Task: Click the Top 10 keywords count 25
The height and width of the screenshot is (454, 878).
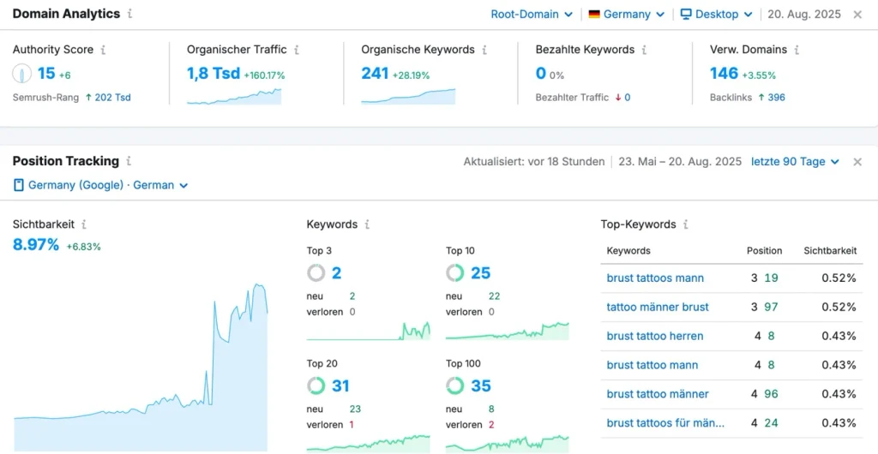Action: tap(480, 273)
